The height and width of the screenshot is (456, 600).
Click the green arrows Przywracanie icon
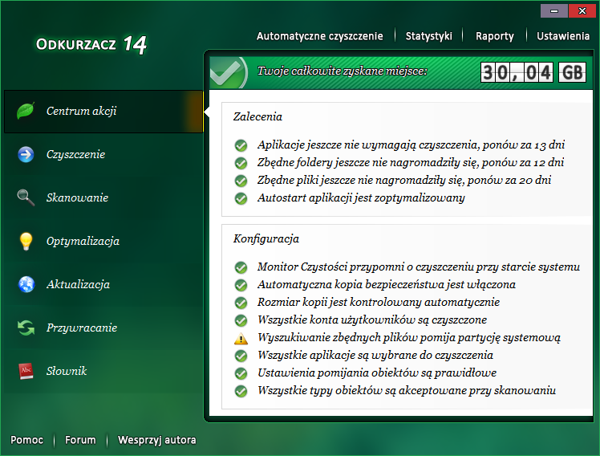click(26, 328)
